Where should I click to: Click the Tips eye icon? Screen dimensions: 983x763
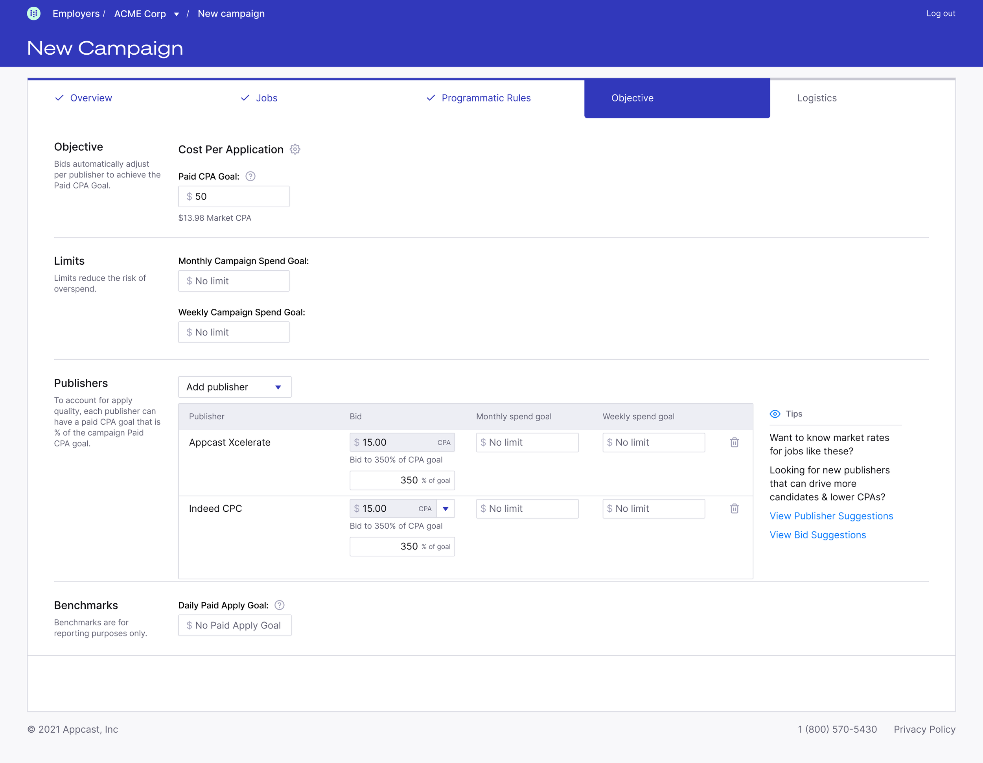(775, 414)
